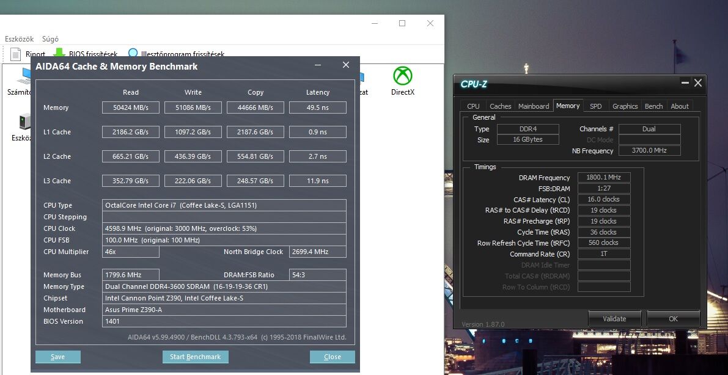Click the Close button in benchmark window

pos(333,357)
